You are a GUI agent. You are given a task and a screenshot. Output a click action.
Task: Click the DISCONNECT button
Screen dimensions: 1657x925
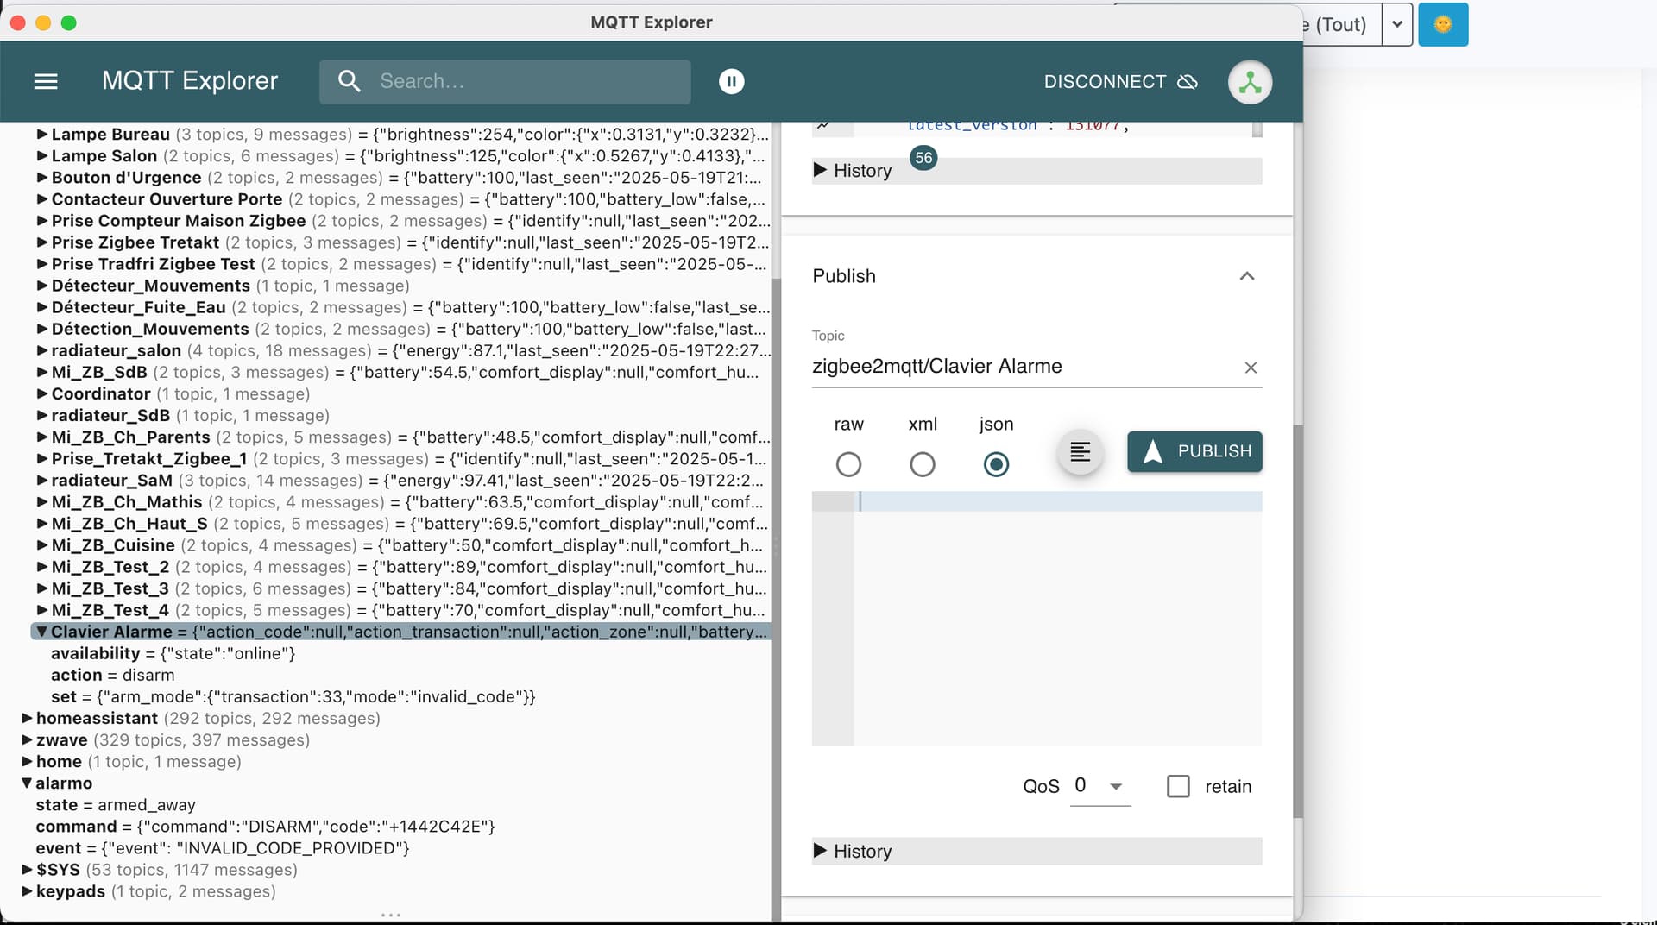[x=1120, y=81]
